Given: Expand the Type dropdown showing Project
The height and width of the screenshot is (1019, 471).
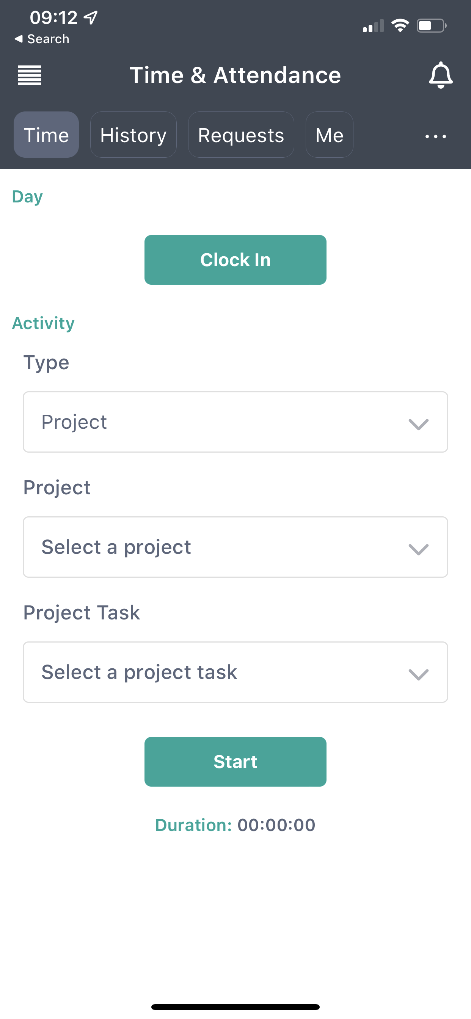Looking at the screenshot, I should [235, 422].
